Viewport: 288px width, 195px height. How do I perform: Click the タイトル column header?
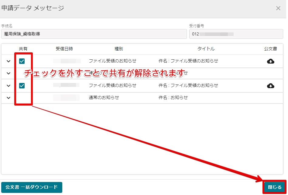tap(206, 49)
